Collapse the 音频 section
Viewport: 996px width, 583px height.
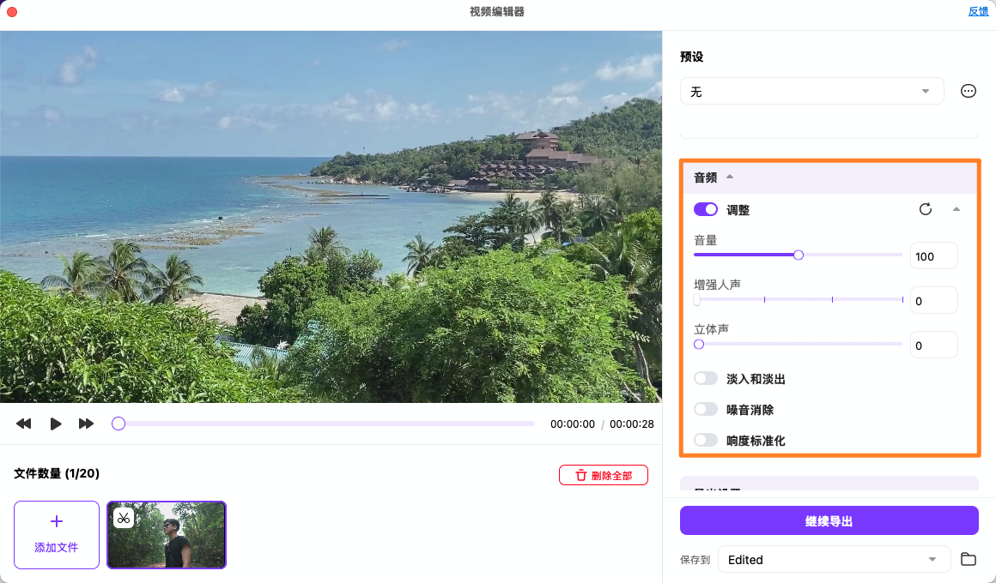coord(728,176)
